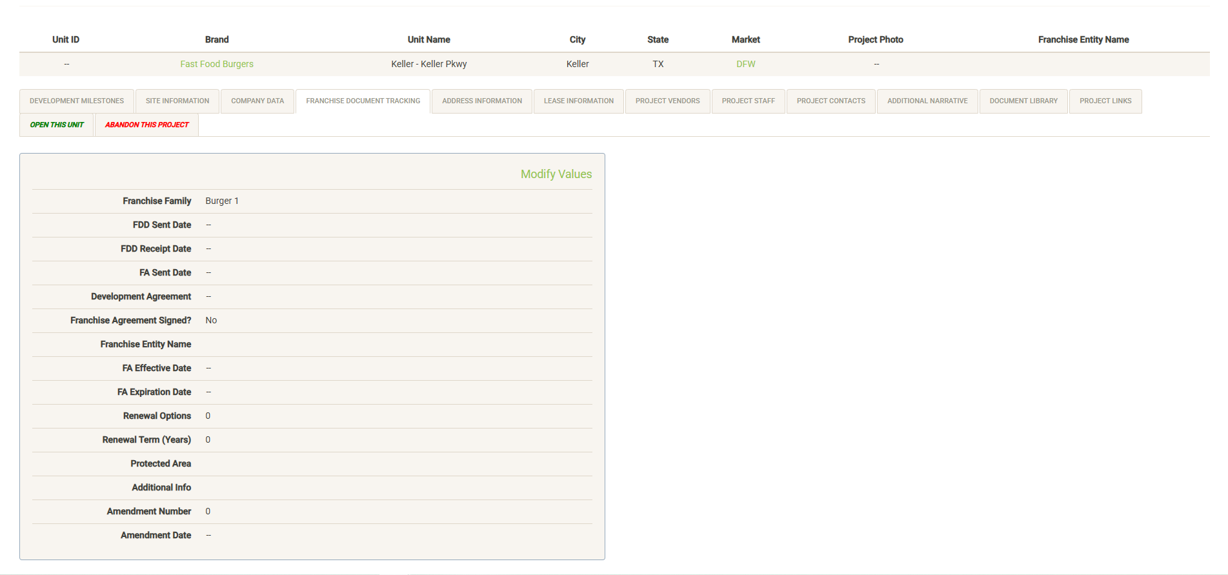Click the Unit Name column header
This screenshot has width=1228, height=575.
pyautogui.click(x=428, y=40)
